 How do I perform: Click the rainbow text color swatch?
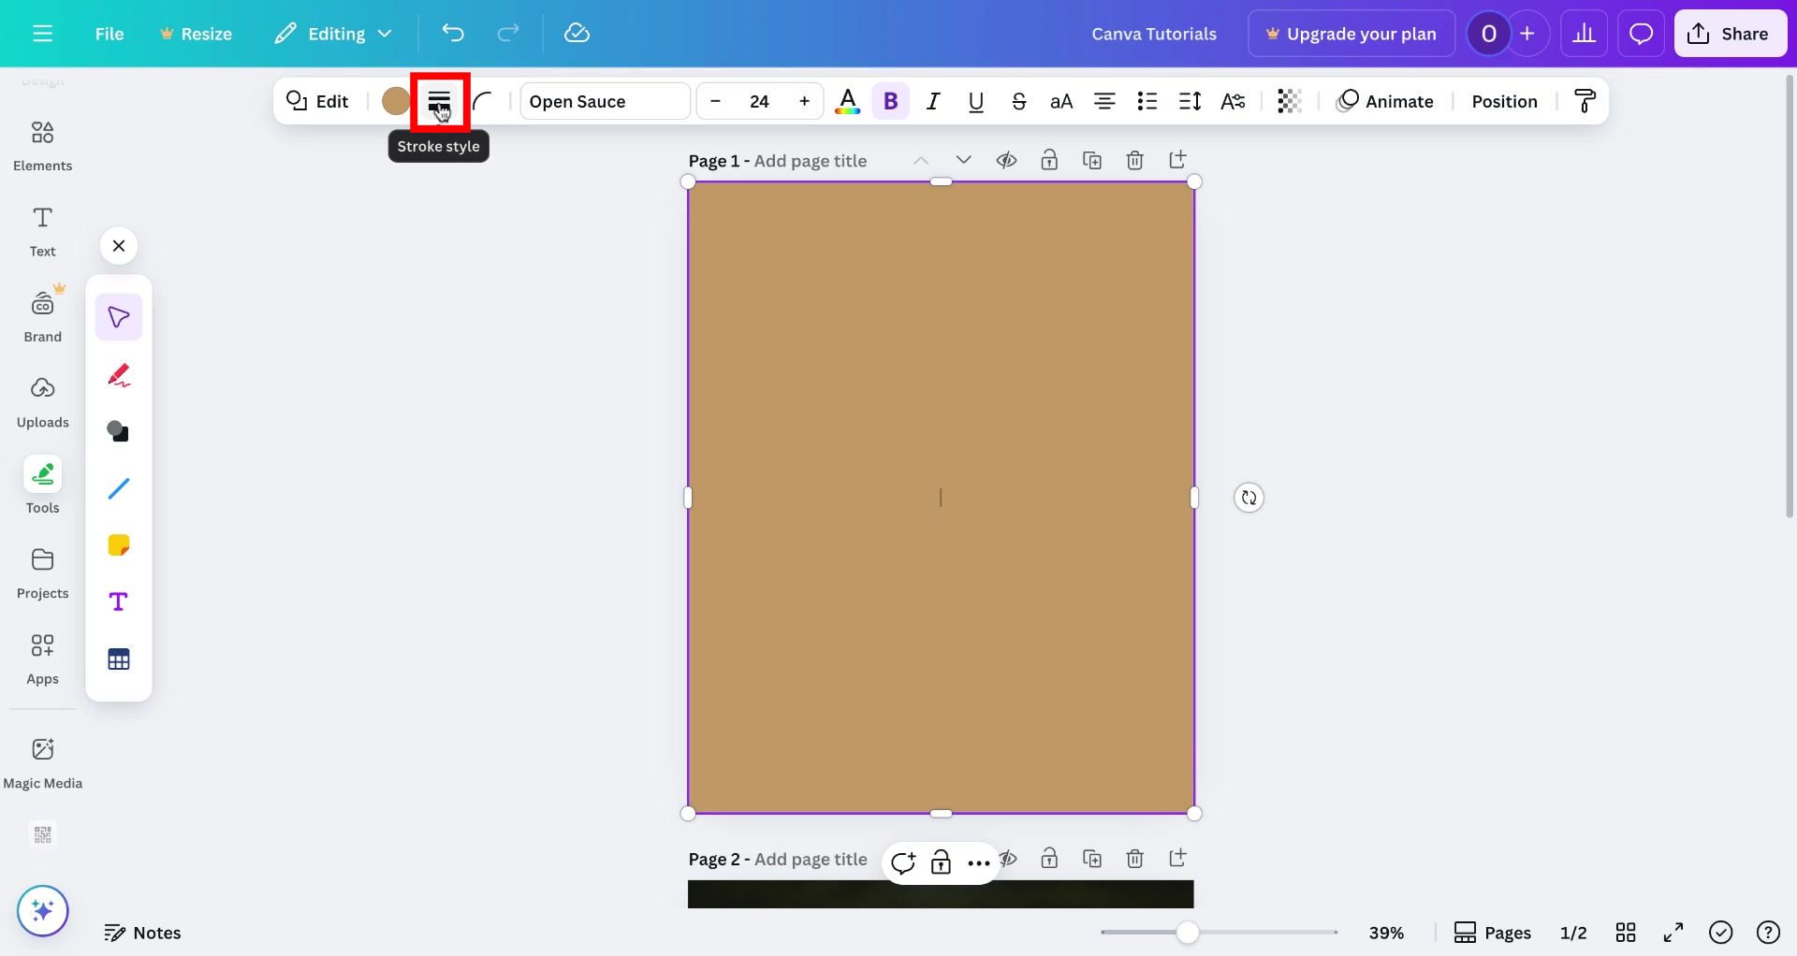pyautogui.click(x=847, y=101)
